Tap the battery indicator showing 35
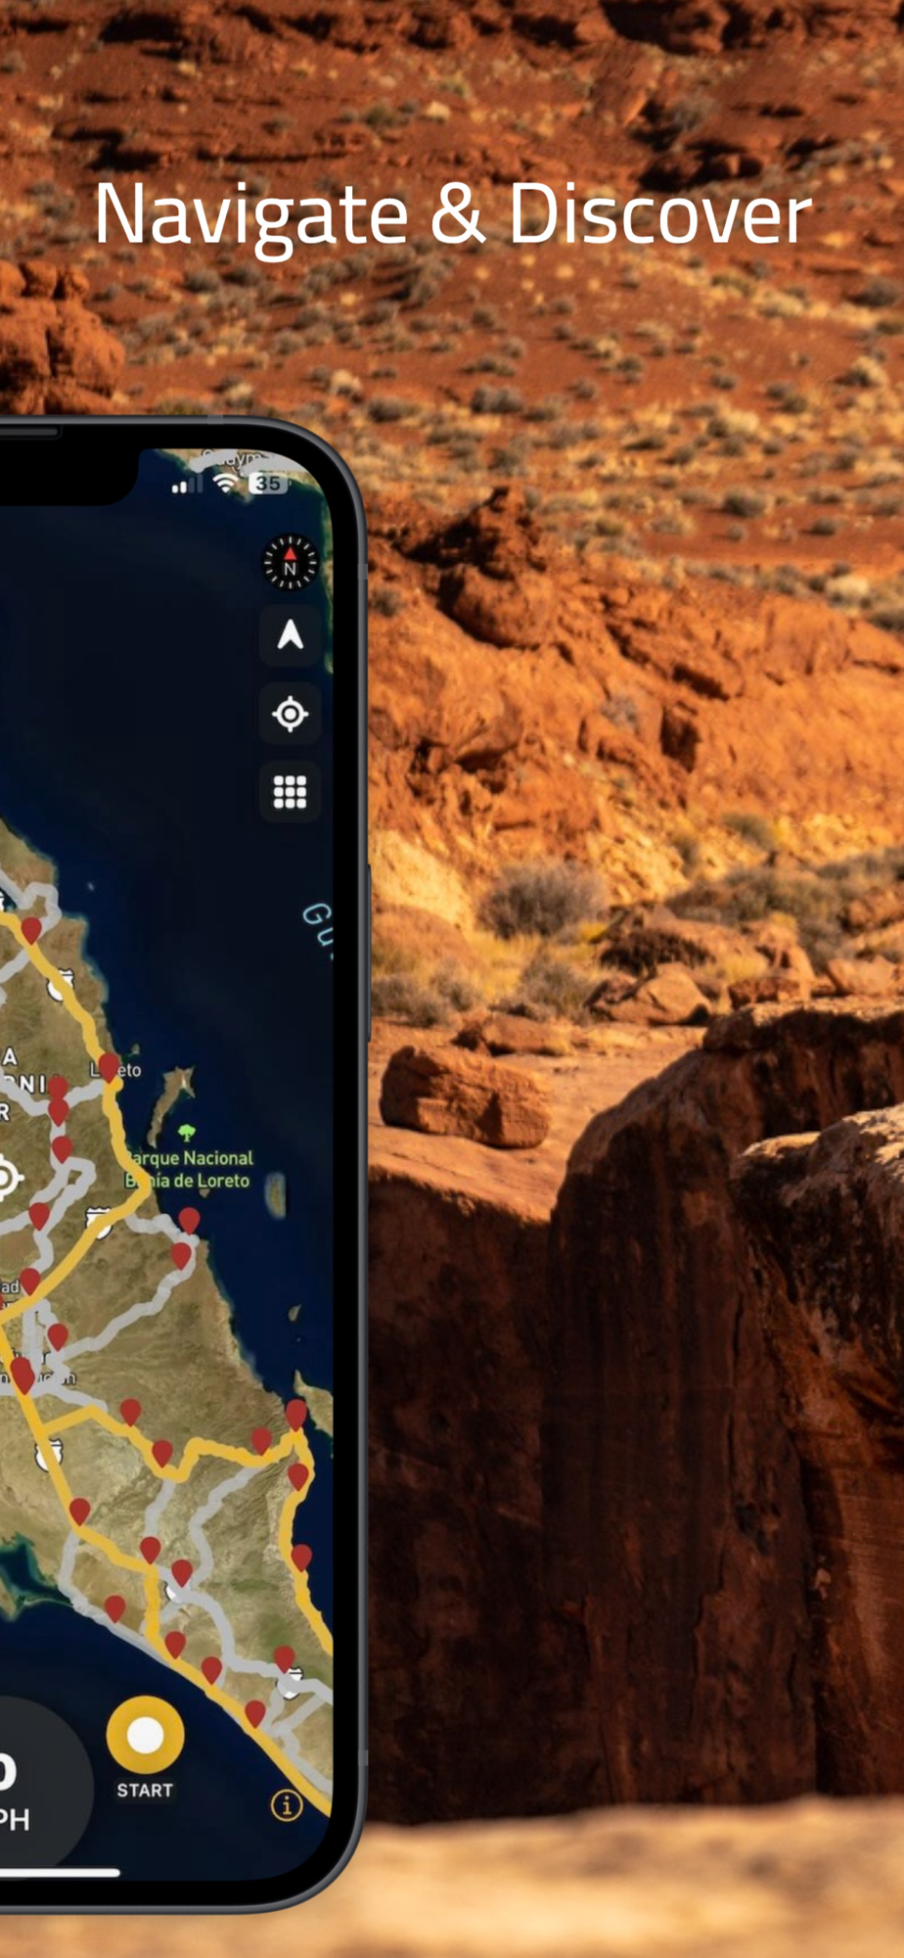This screenshot has width=904, height=1958. point(268,483)
